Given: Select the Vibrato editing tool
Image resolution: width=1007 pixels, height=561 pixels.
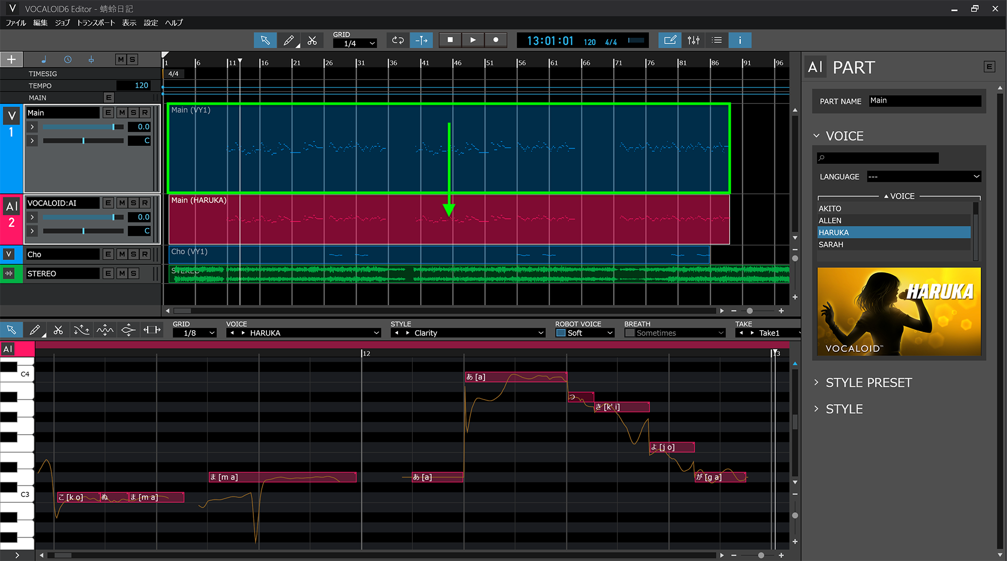Looking at the screenshot, I should (x=104, y=330).
